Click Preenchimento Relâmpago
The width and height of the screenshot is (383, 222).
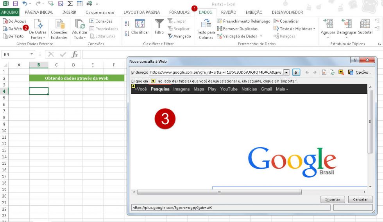tap(243, 21)
